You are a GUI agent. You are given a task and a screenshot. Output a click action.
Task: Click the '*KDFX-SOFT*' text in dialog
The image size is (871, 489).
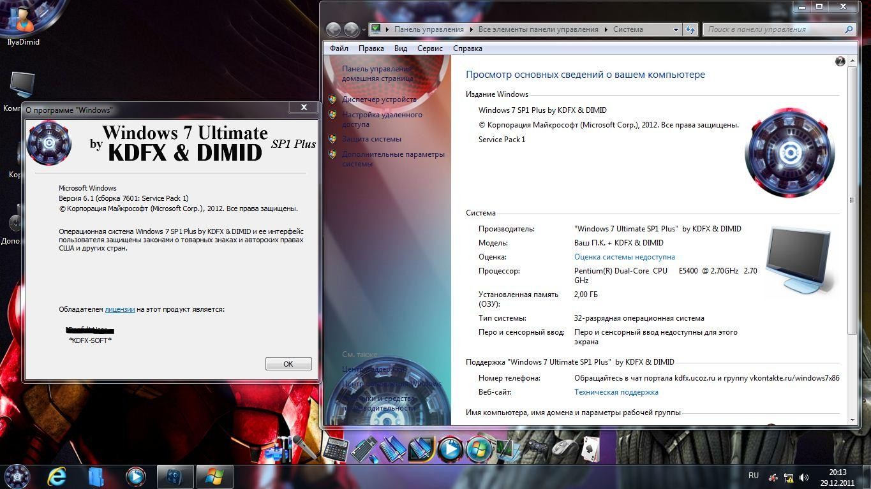click(90, 340)
